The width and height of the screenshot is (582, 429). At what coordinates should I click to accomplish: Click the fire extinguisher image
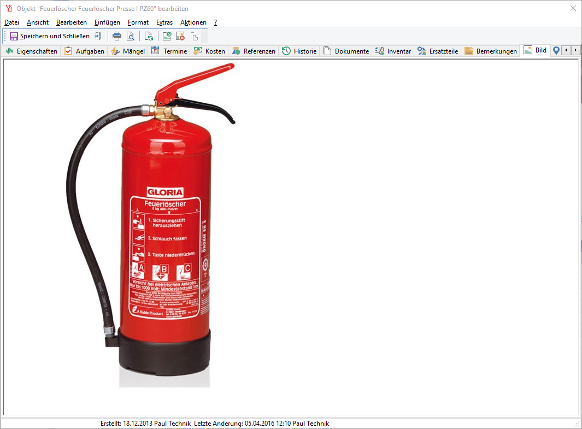coord(151,225)
